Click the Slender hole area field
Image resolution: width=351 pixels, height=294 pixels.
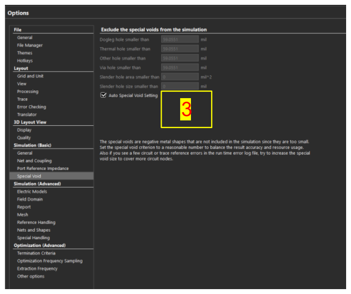coord(180,77)
